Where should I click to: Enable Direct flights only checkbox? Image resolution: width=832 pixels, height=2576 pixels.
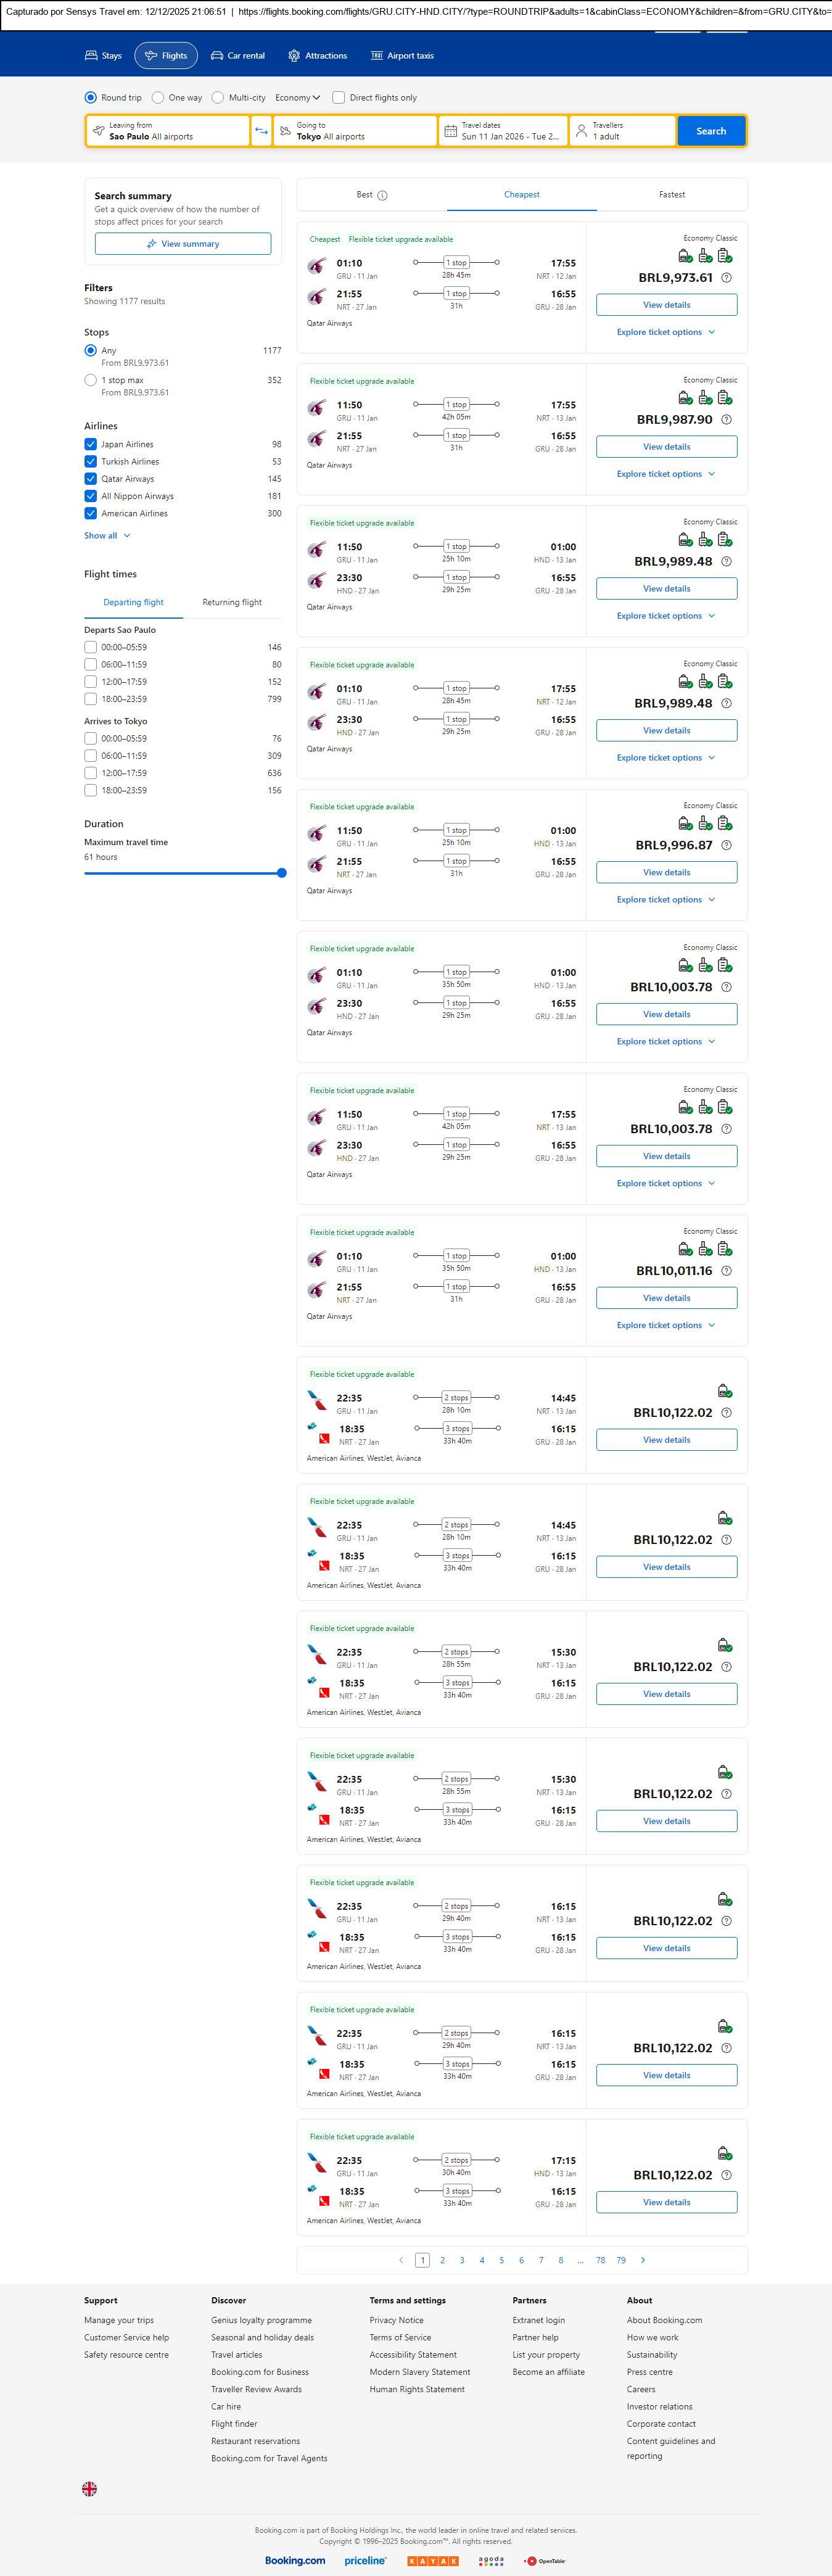[x=339, y=98]
